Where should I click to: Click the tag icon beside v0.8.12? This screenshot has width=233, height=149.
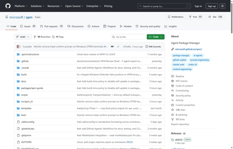(x=172, y=140)
